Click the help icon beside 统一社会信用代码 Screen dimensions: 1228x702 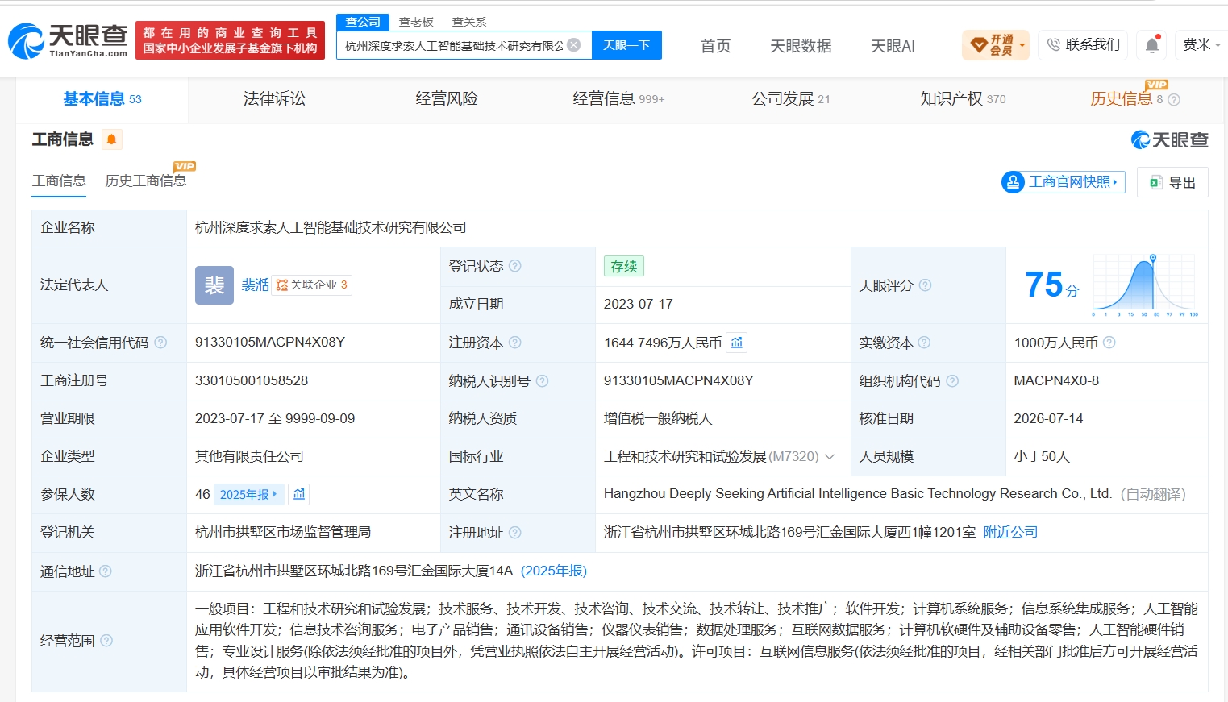[x=160, y=343]
